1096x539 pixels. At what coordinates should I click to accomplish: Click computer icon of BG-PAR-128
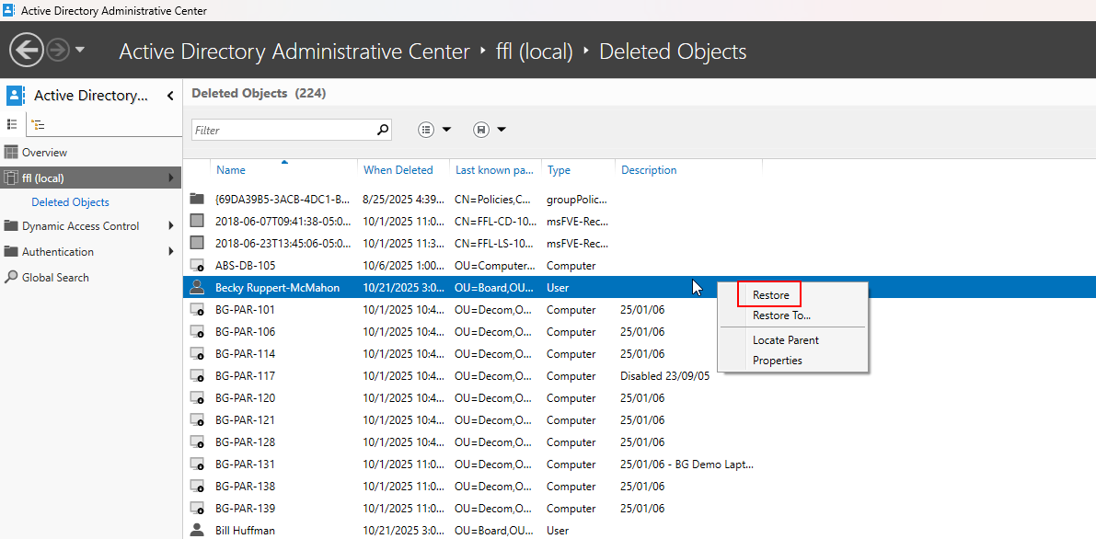tap(196, 442)
